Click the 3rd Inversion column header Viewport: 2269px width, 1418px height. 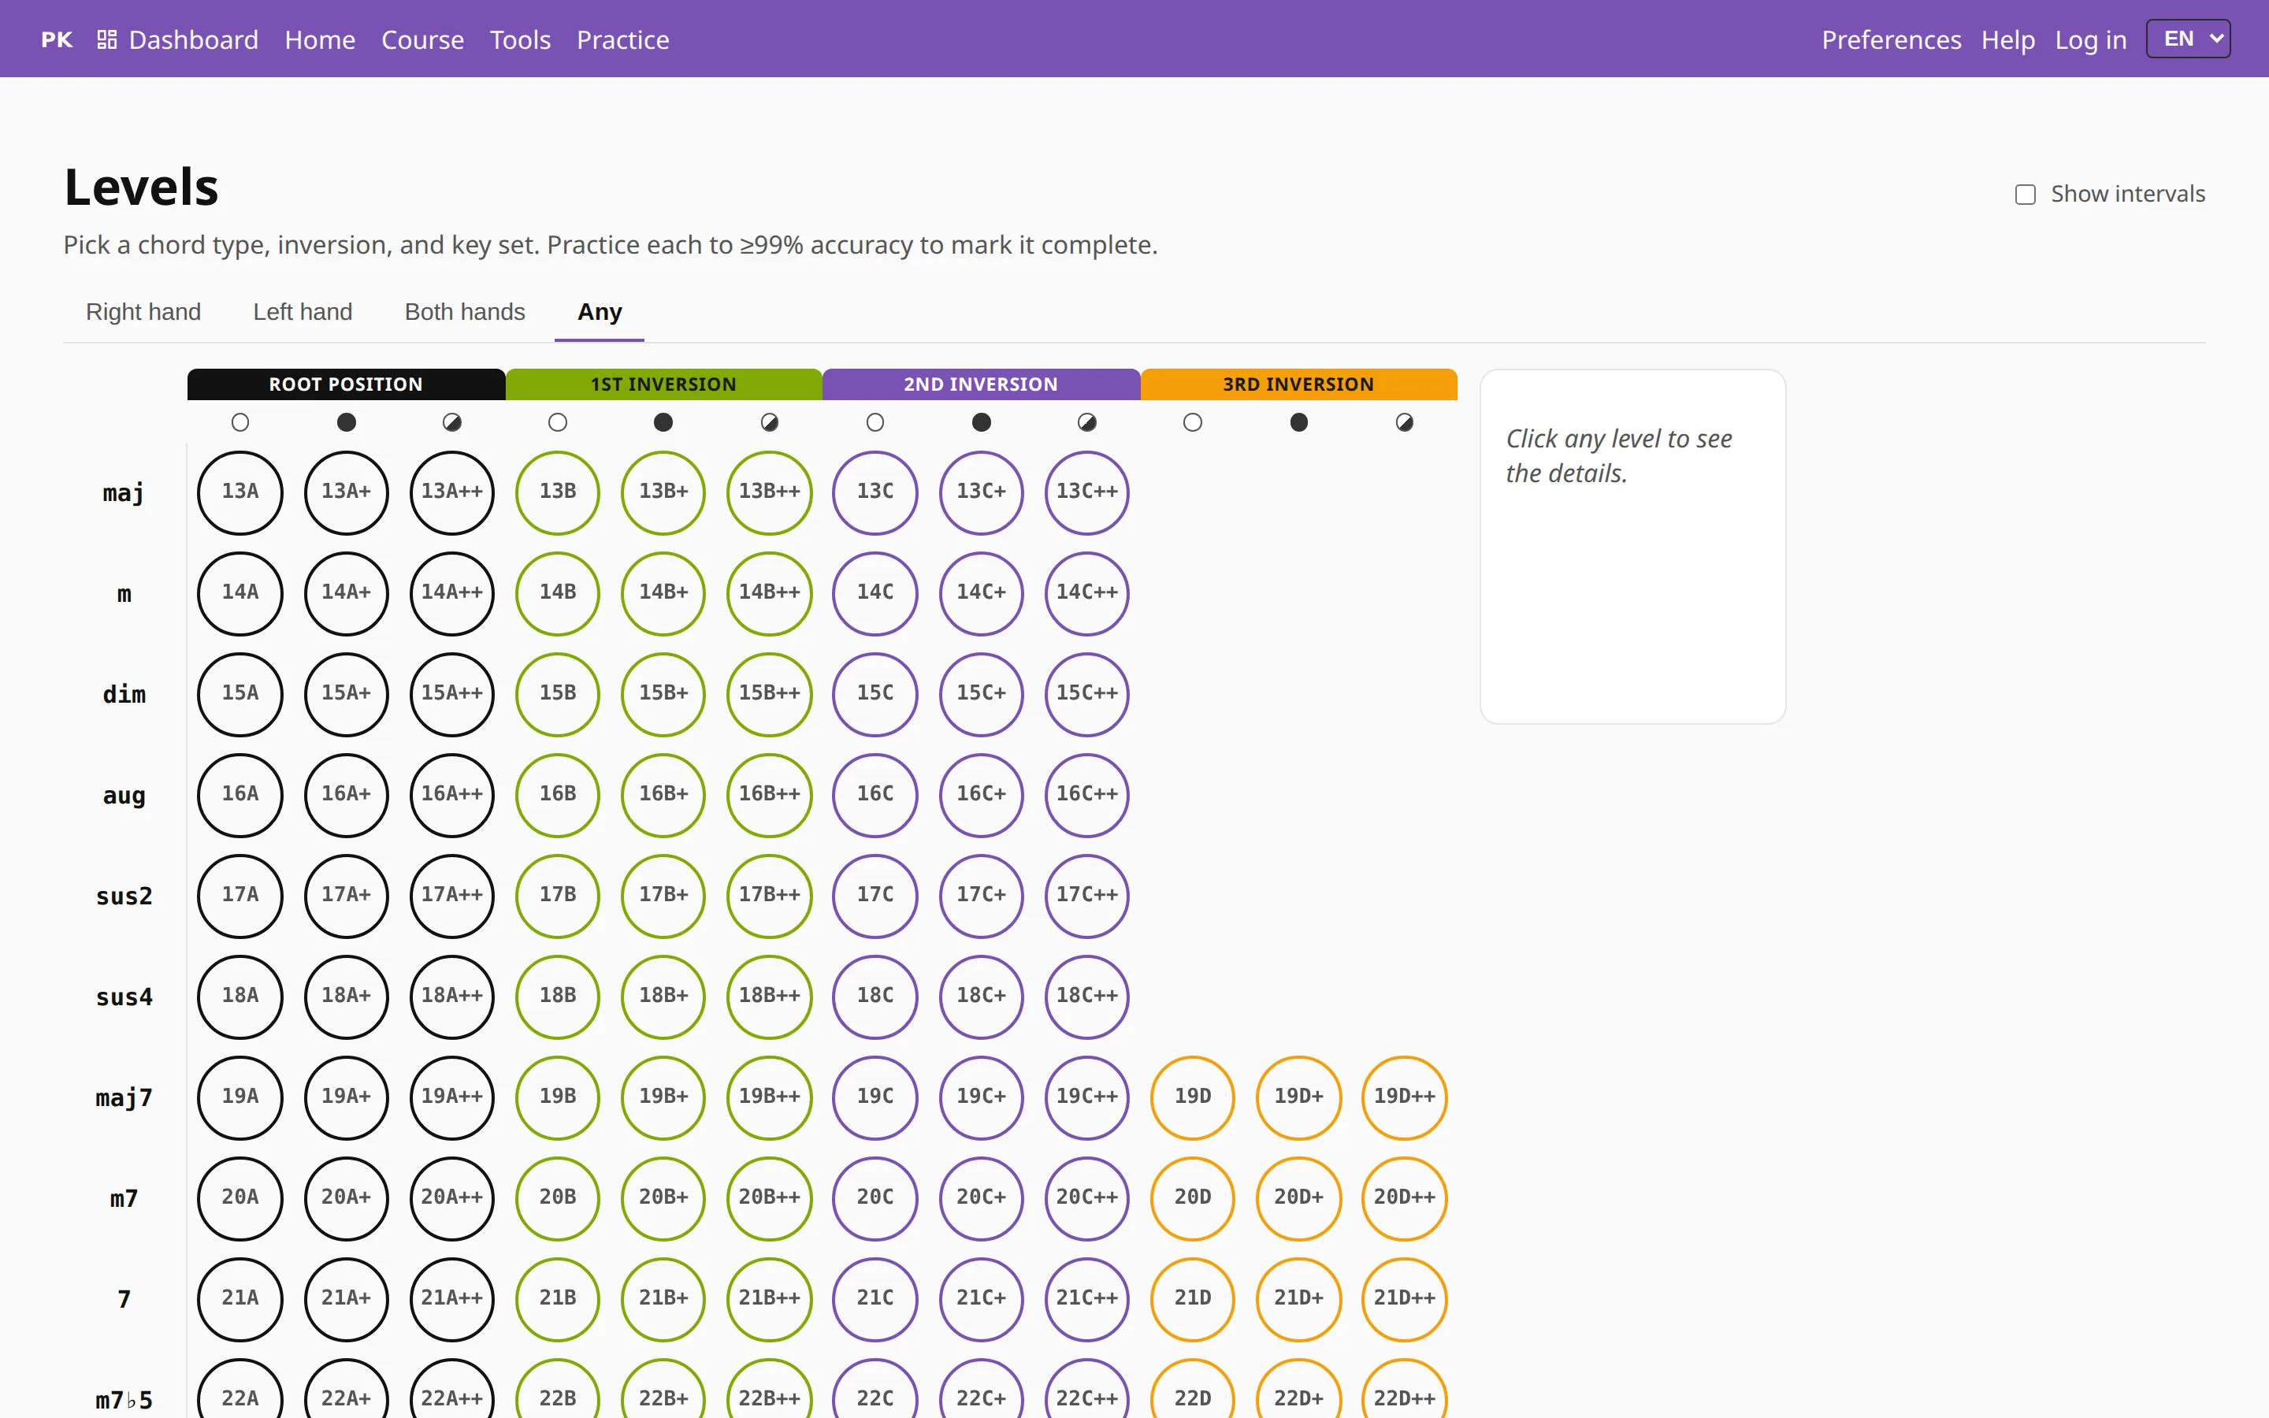coord(1298,384)
